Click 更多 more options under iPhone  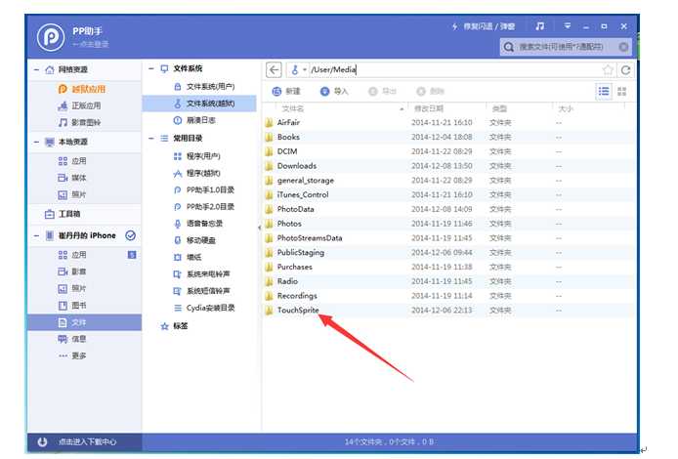(x=72, y=355)
